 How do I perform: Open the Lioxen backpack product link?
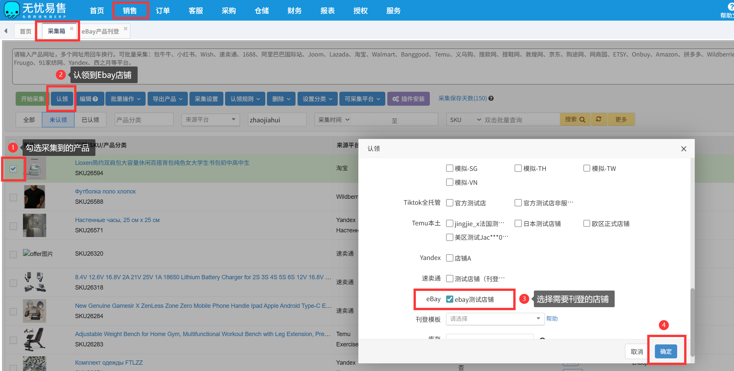[x=162, y=163]
